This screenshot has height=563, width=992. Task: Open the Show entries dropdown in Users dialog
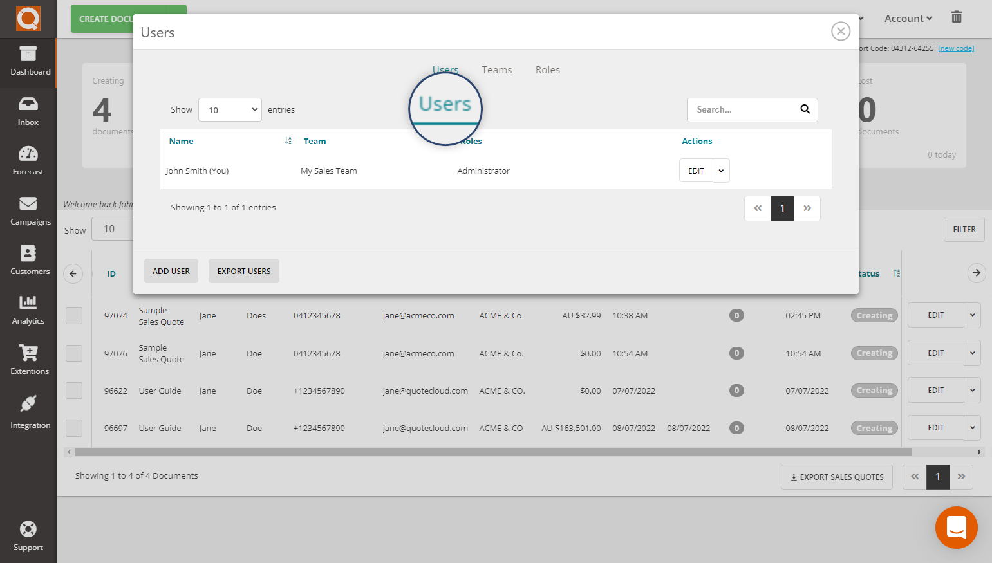[x=230, y=109]
